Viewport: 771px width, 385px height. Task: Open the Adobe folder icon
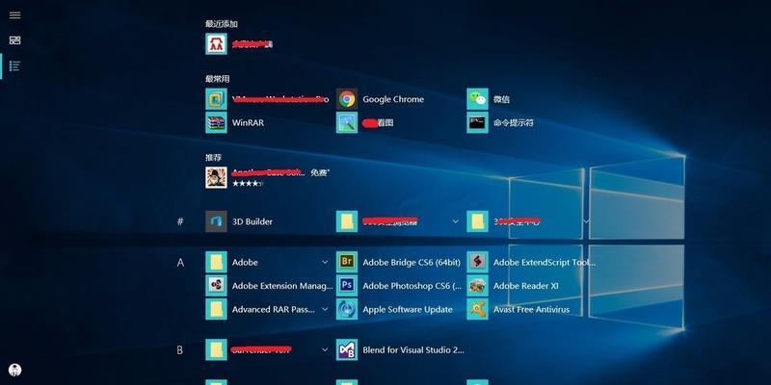tap(216, 262)
